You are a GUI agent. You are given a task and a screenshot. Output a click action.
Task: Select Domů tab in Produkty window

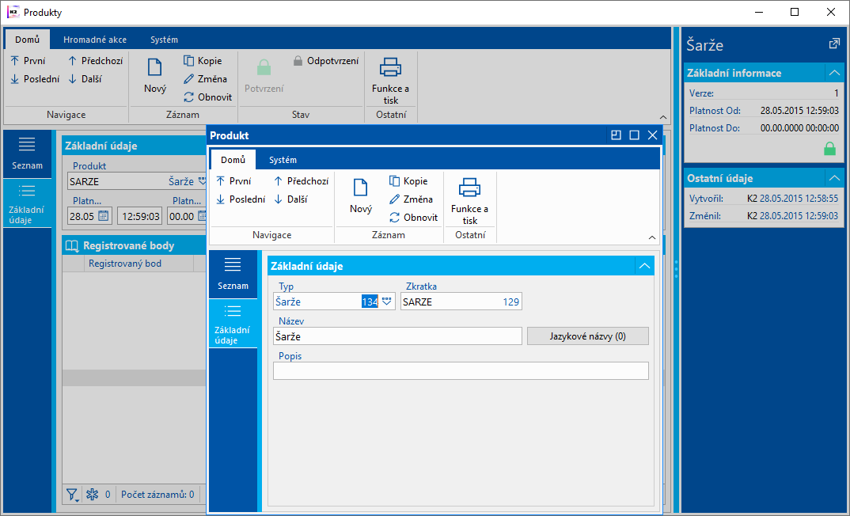27,40
